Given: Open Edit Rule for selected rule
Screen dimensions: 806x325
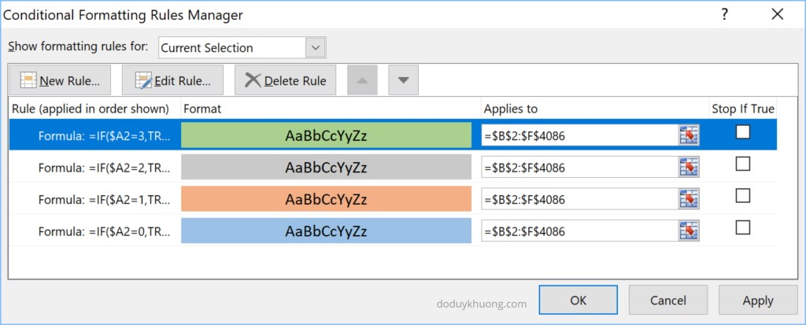Looking at the screenshot, I should 173,80.
